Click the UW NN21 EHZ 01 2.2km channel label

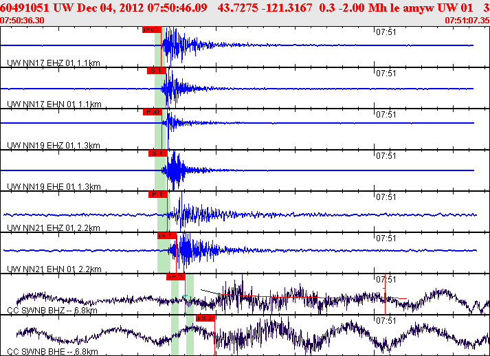[54, 228]
